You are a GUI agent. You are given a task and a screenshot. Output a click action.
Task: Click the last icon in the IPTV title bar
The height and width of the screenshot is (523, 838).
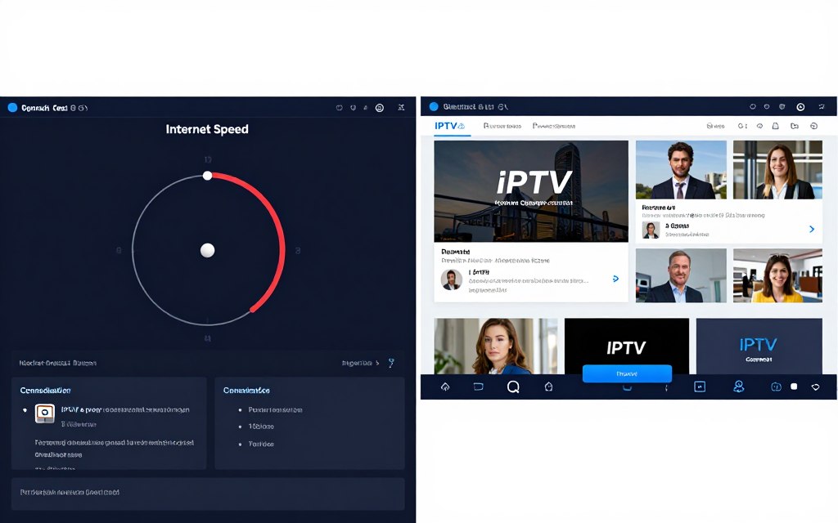pyautogui.click(x=822, y=107)
